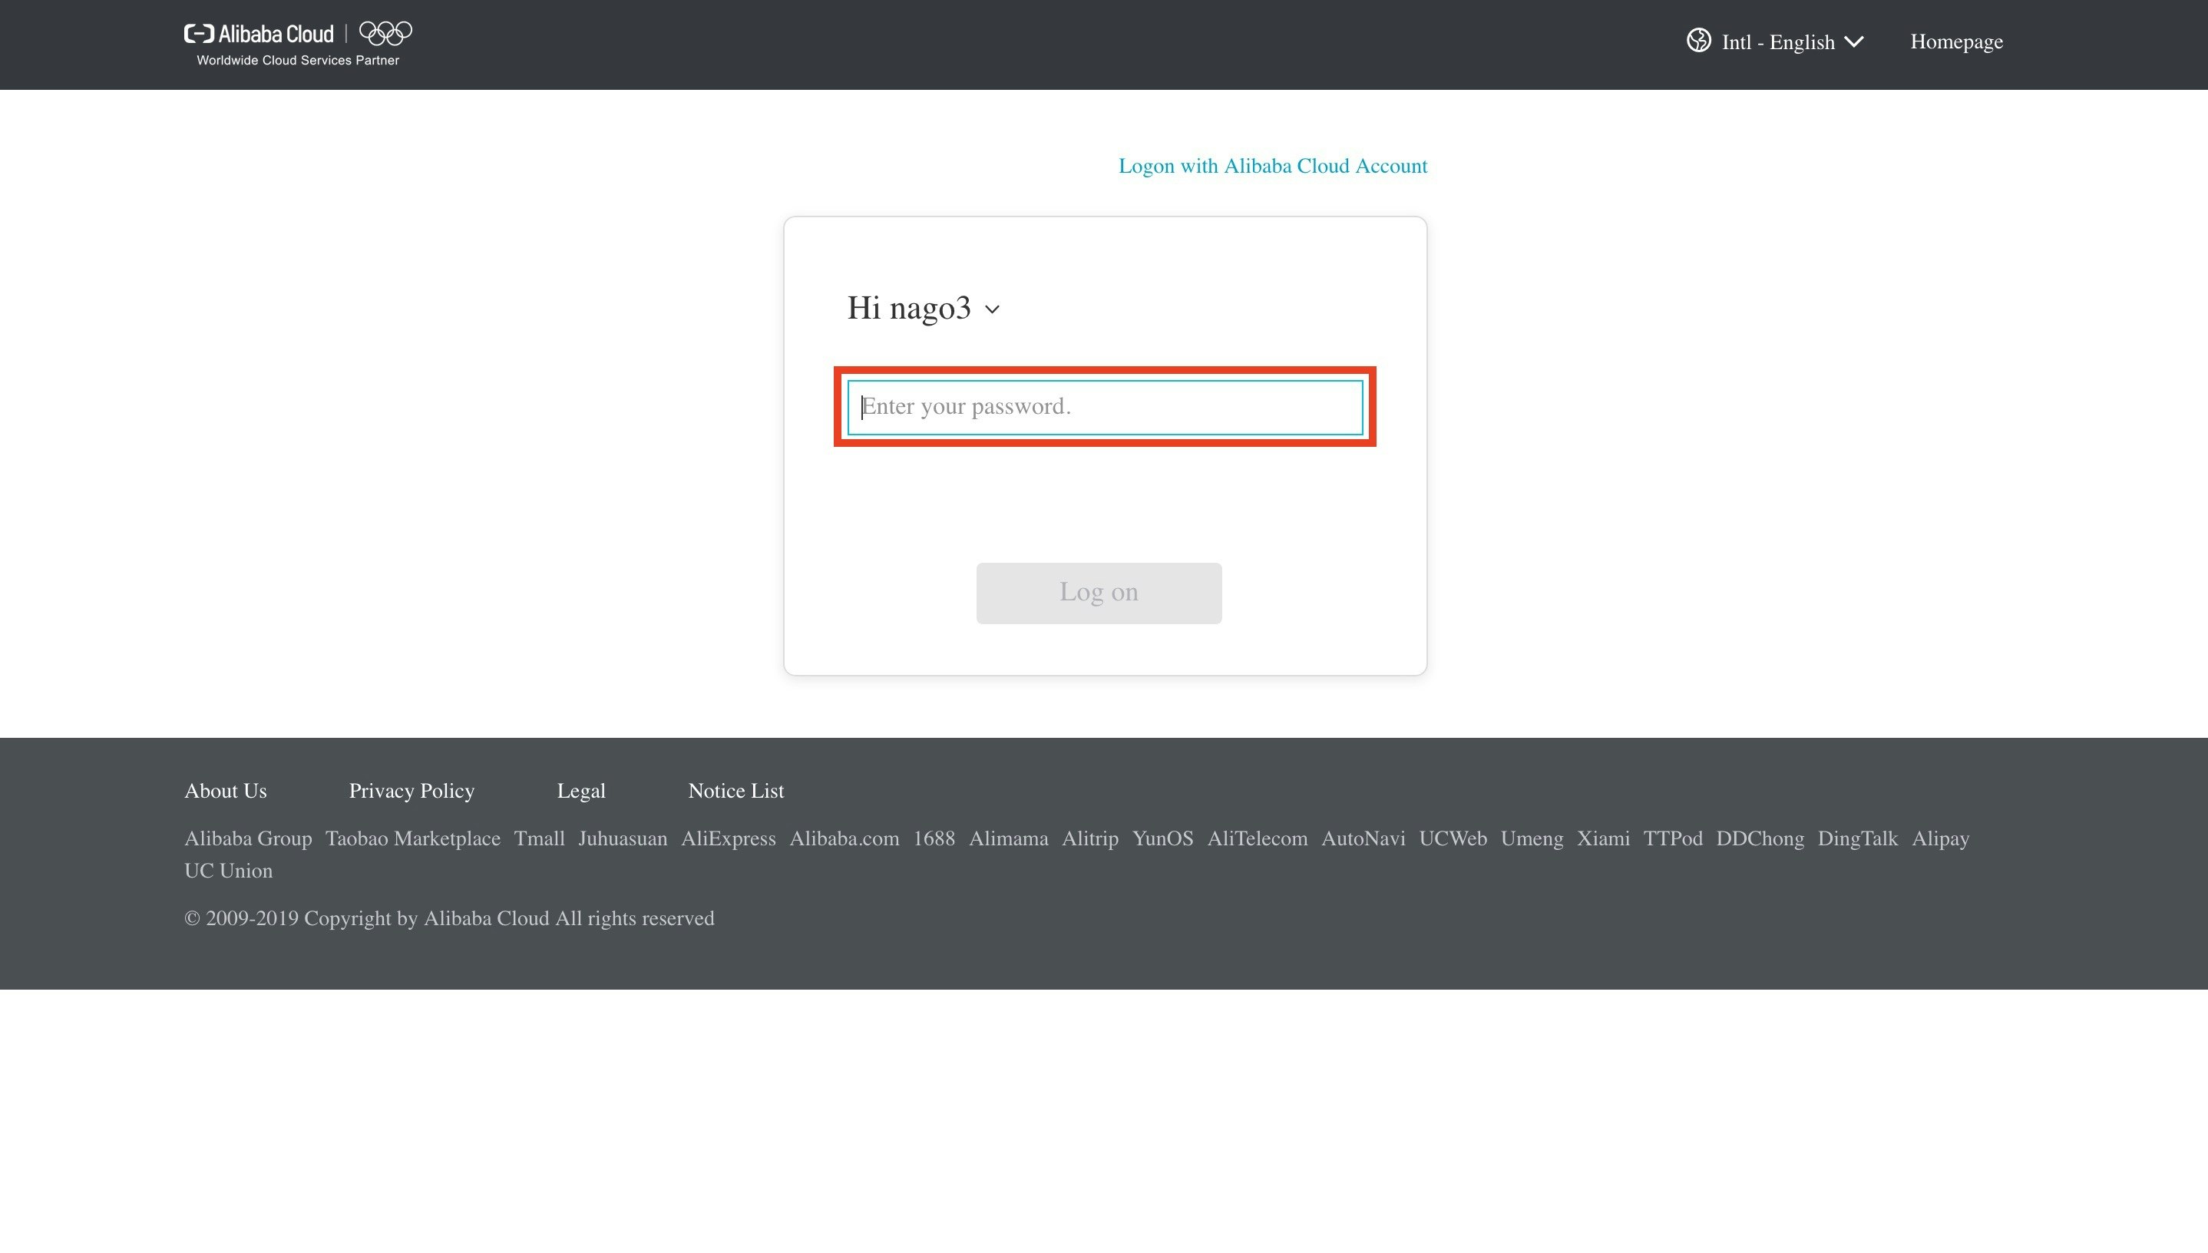
Task: Open the Notice List footer link
Action: pyautogui.click(x=735, y=791)
